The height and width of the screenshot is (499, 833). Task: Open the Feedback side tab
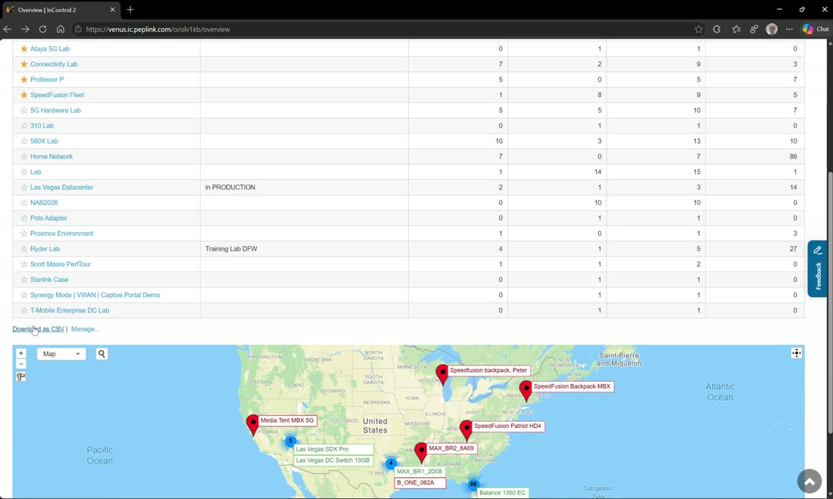click(818, 269)
